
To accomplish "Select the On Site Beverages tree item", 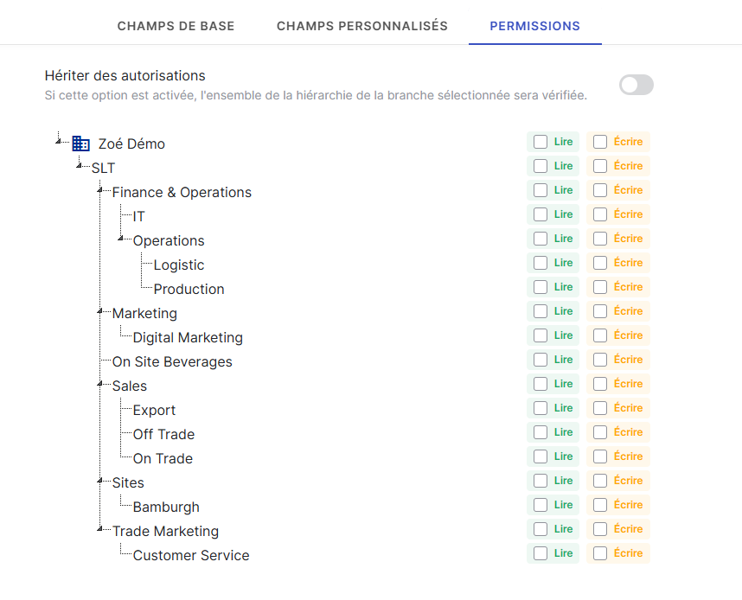I will tap(172, 361).
